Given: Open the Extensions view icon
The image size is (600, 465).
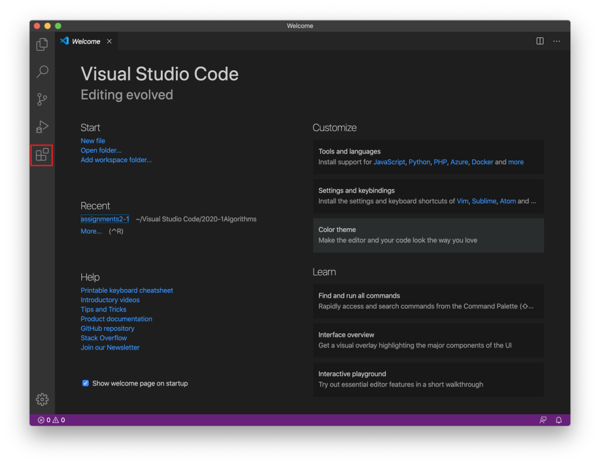Looking at the screenshot, I should [x=42, y=155].
